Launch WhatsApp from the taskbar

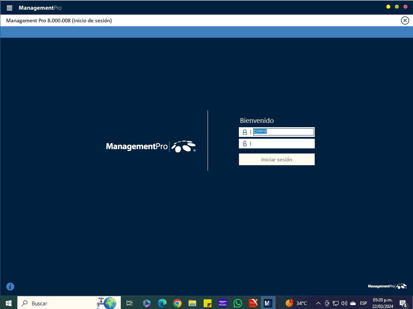point(238,303)
